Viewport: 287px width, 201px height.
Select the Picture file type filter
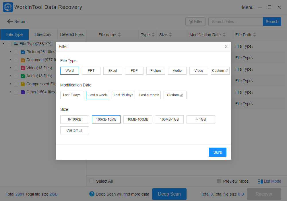[156, 71]
